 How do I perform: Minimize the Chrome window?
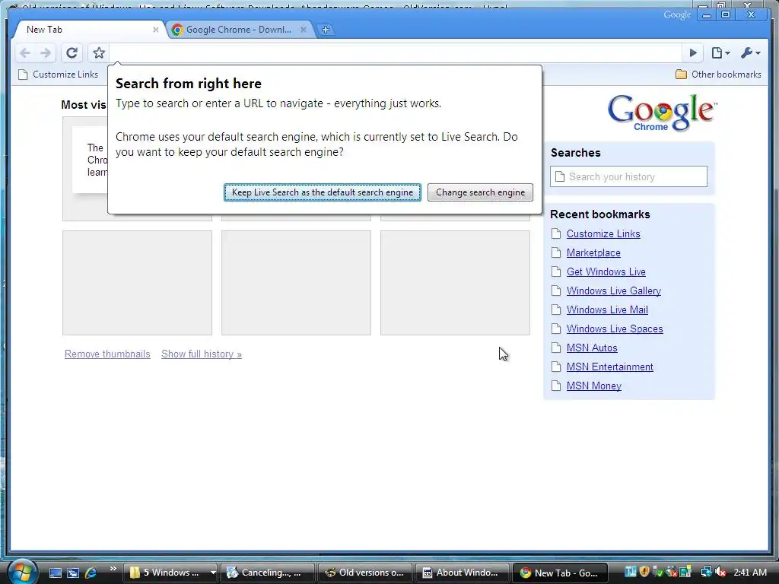click(706, 15)
